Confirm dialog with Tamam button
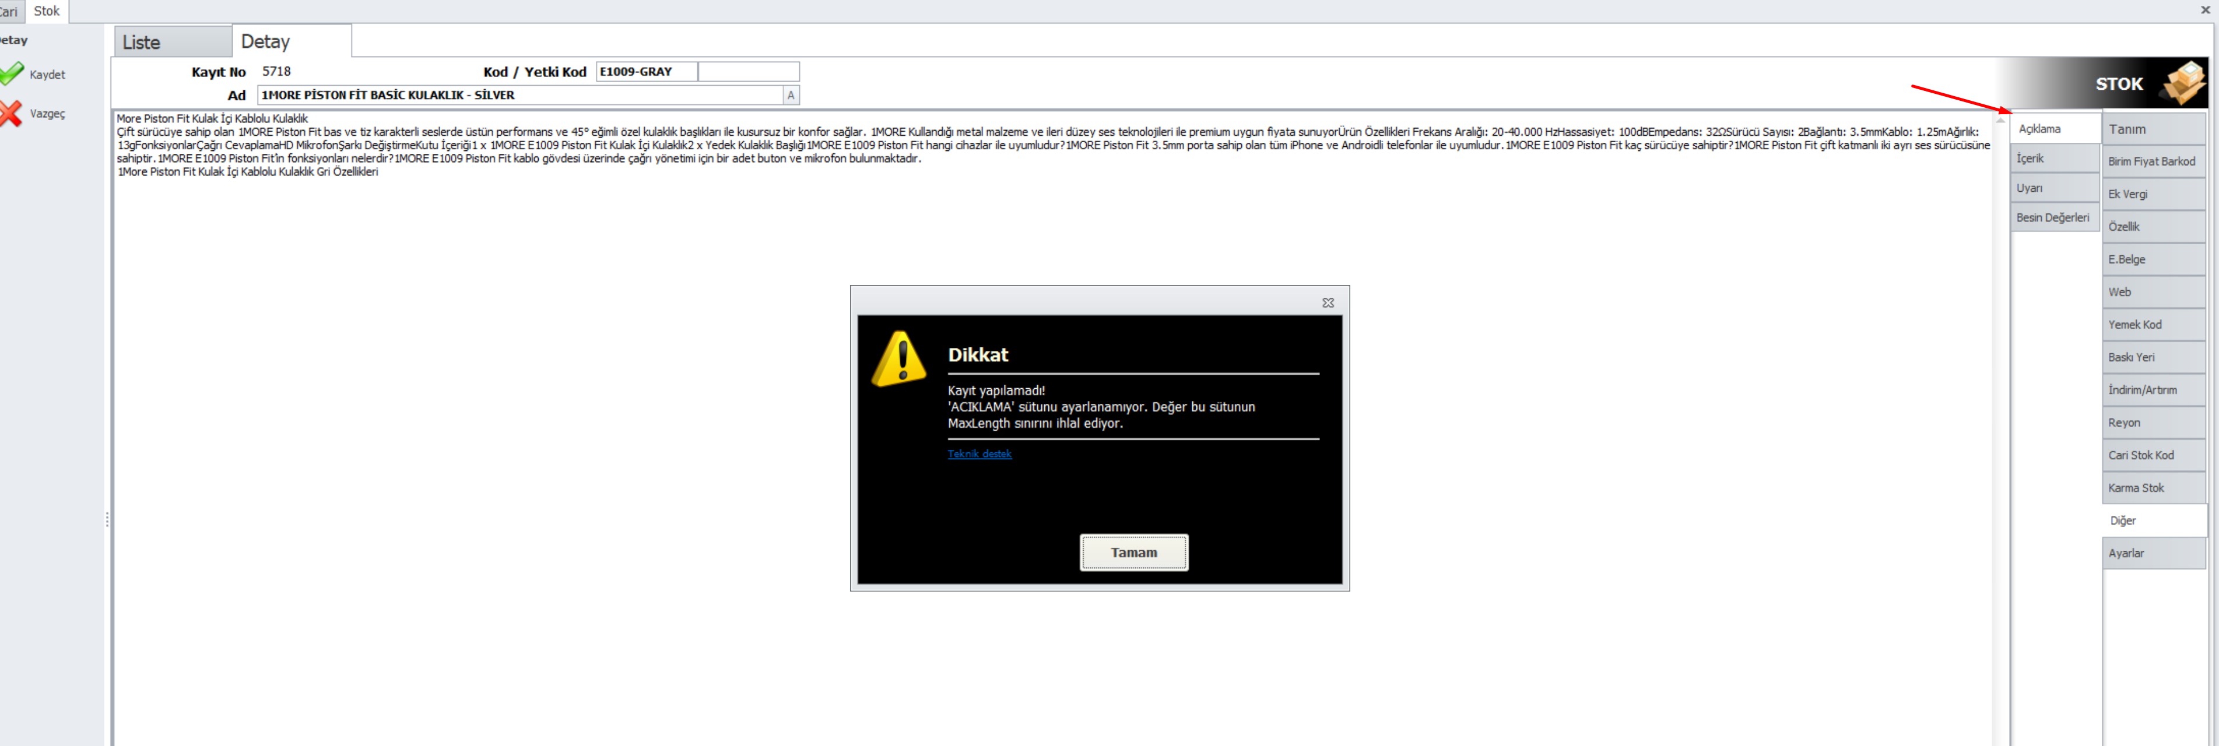 click(1133, 552)
